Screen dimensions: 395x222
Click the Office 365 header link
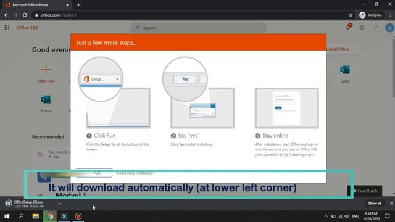point(27,27)
